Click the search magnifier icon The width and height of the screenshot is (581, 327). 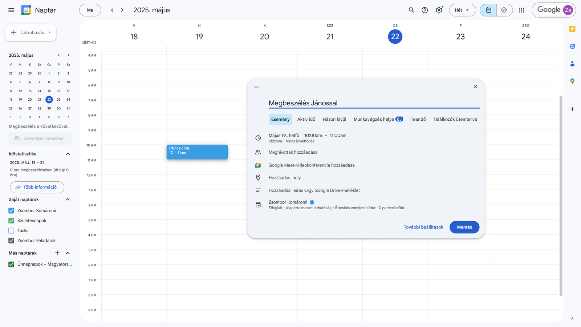tap(411, 10)
